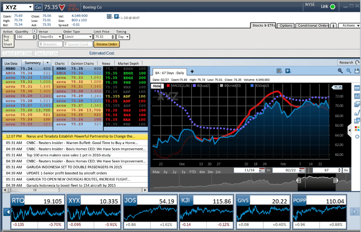Switch to the Options tab

click(x=286, y=26)
